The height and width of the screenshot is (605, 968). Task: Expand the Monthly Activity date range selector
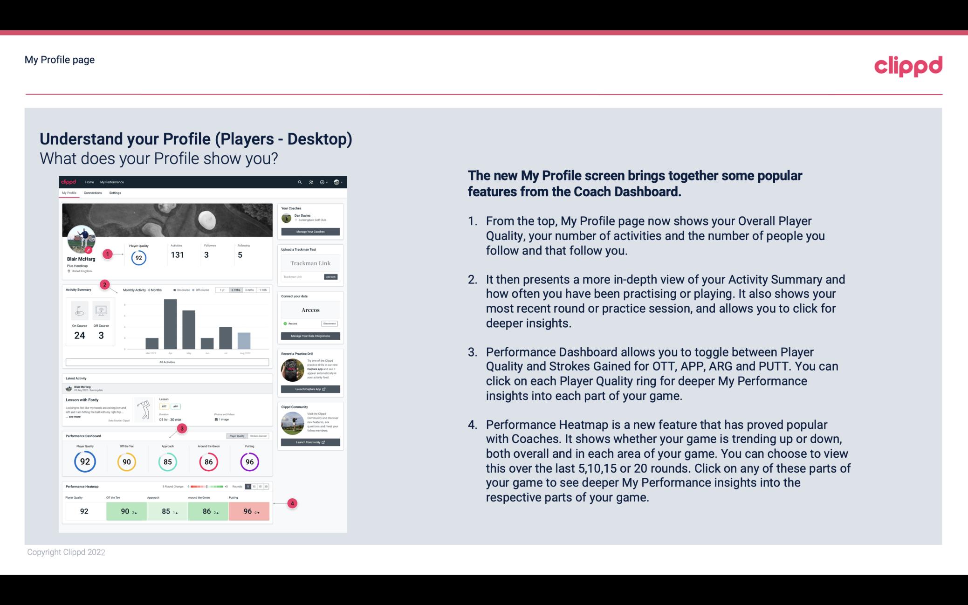tap(235, 291)
